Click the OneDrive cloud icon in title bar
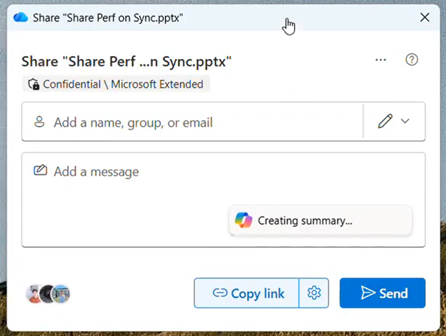Screen dimensions: 446x336 coord(21,17)
